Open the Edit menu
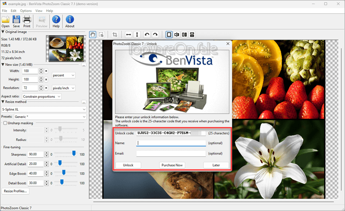 point(13,11)
